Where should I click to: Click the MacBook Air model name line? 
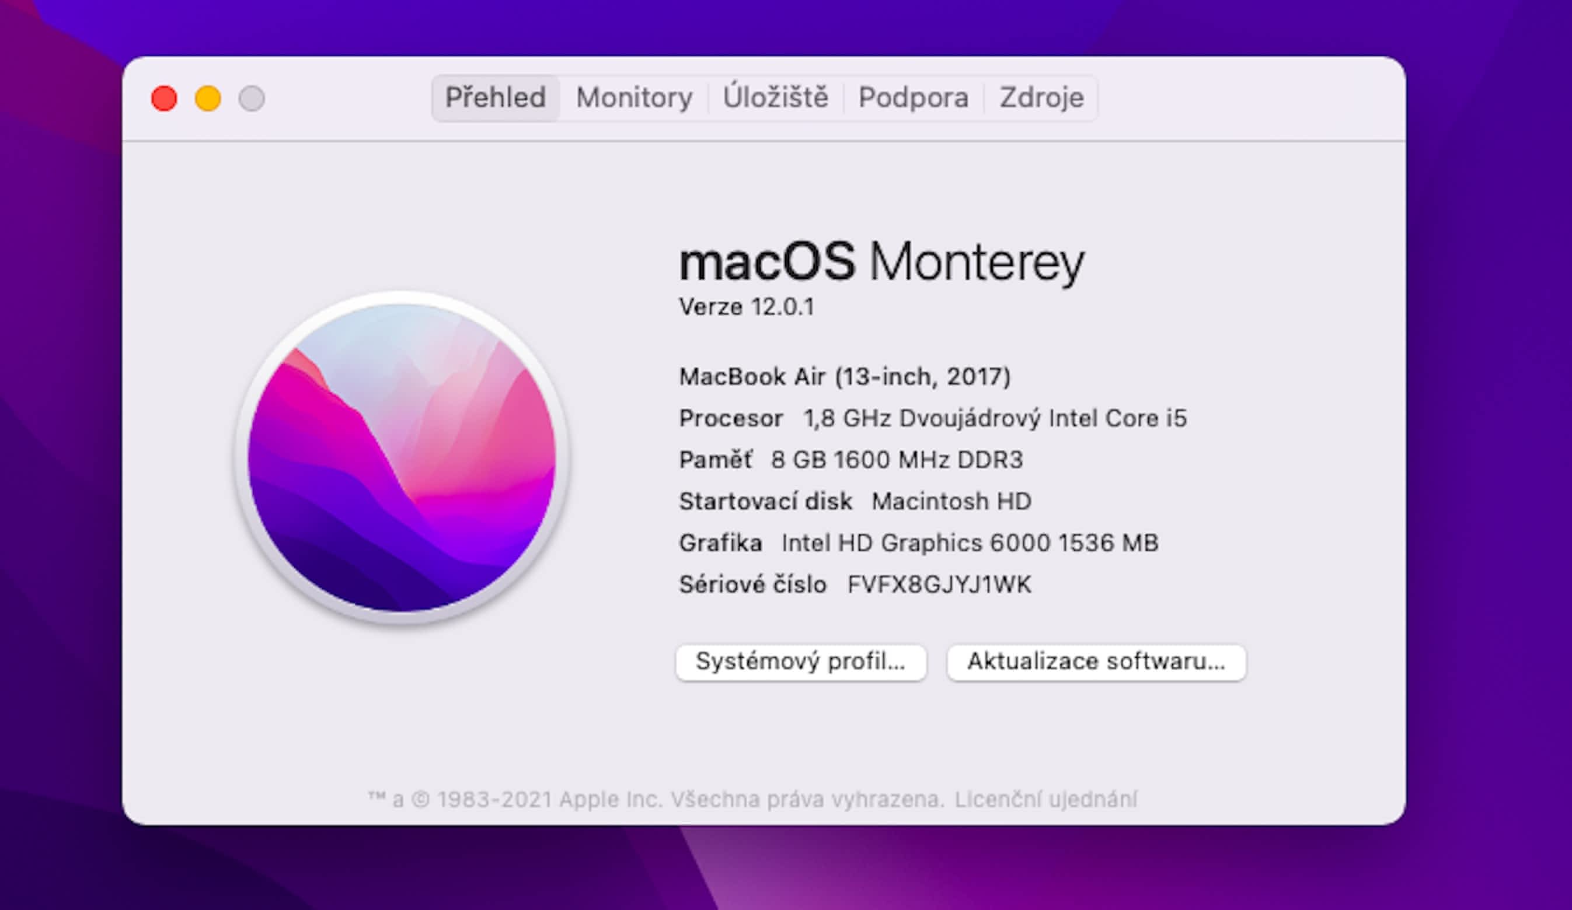pyautogui.click(x=844, y=376)
